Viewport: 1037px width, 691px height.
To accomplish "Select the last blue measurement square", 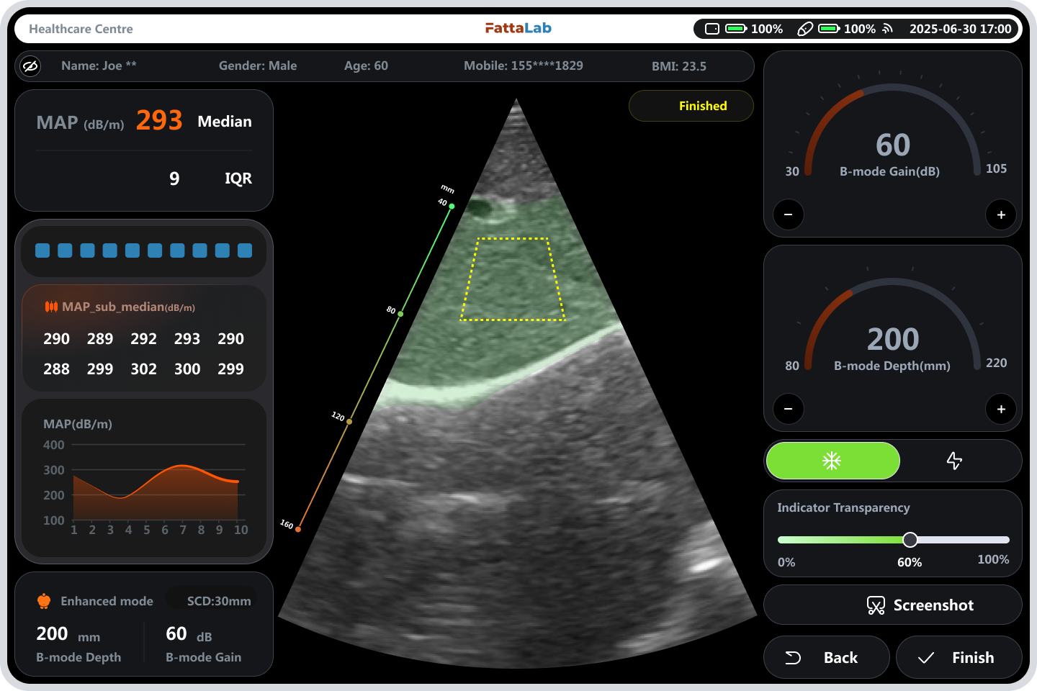I will (245, 250).
